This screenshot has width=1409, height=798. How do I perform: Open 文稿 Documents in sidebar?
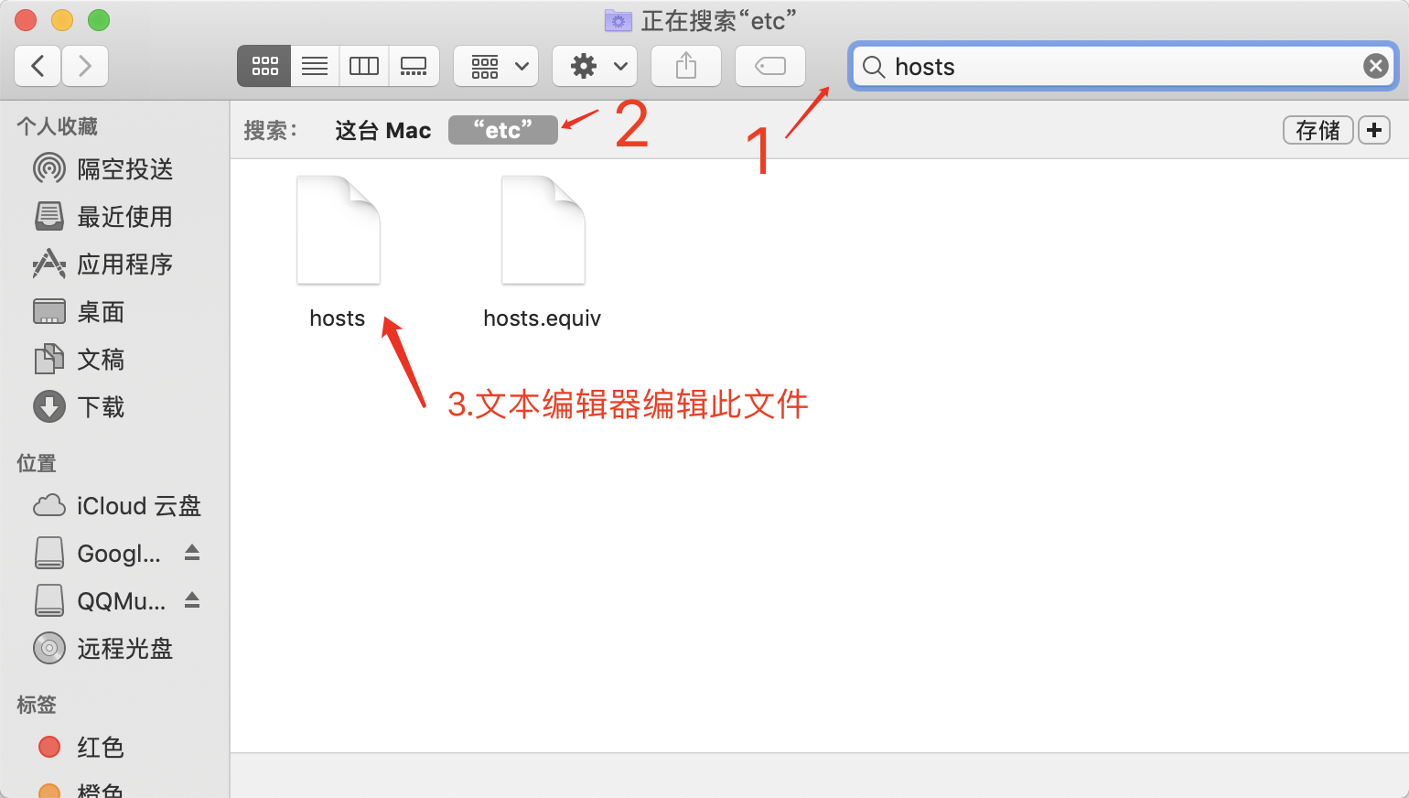click(x=114, y=360)
